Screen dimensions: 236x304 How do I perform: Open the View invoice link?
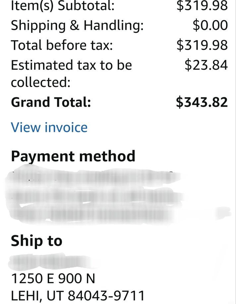click(49, 128)
